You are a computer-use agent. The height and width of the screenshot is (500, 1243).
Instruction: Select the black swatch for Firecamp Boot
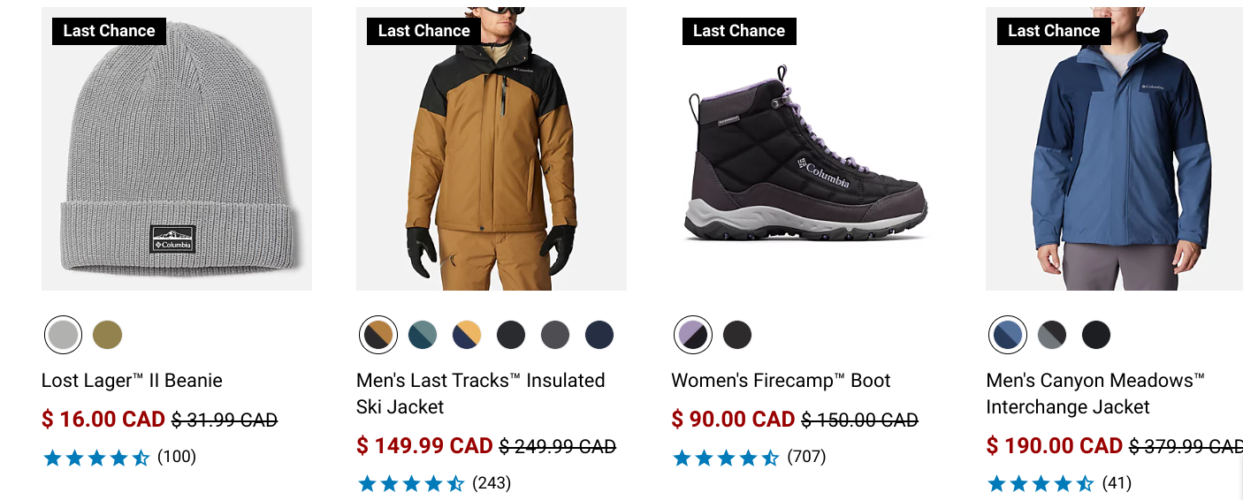click(737, 335)
